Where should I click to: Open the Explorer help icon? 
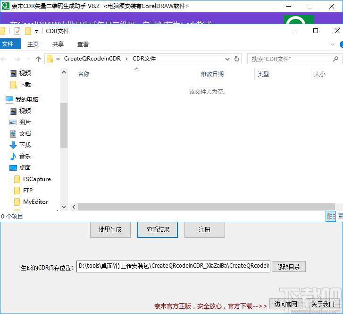pyautogui.click(x=341, y=44)
